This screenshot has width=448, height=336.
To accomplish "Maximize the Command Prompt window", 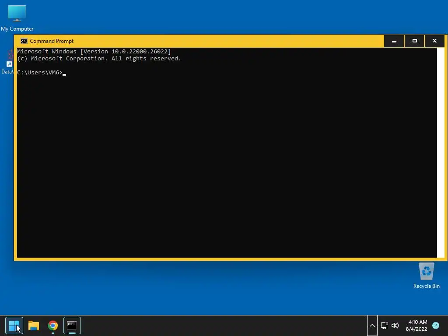I will point(415,41).
